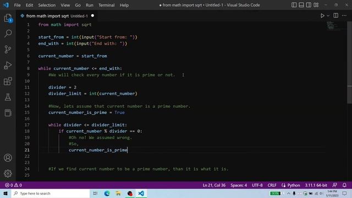This screenshot has width=352, height=198.
Task: Open the Go menu
Action: (78, 5)
